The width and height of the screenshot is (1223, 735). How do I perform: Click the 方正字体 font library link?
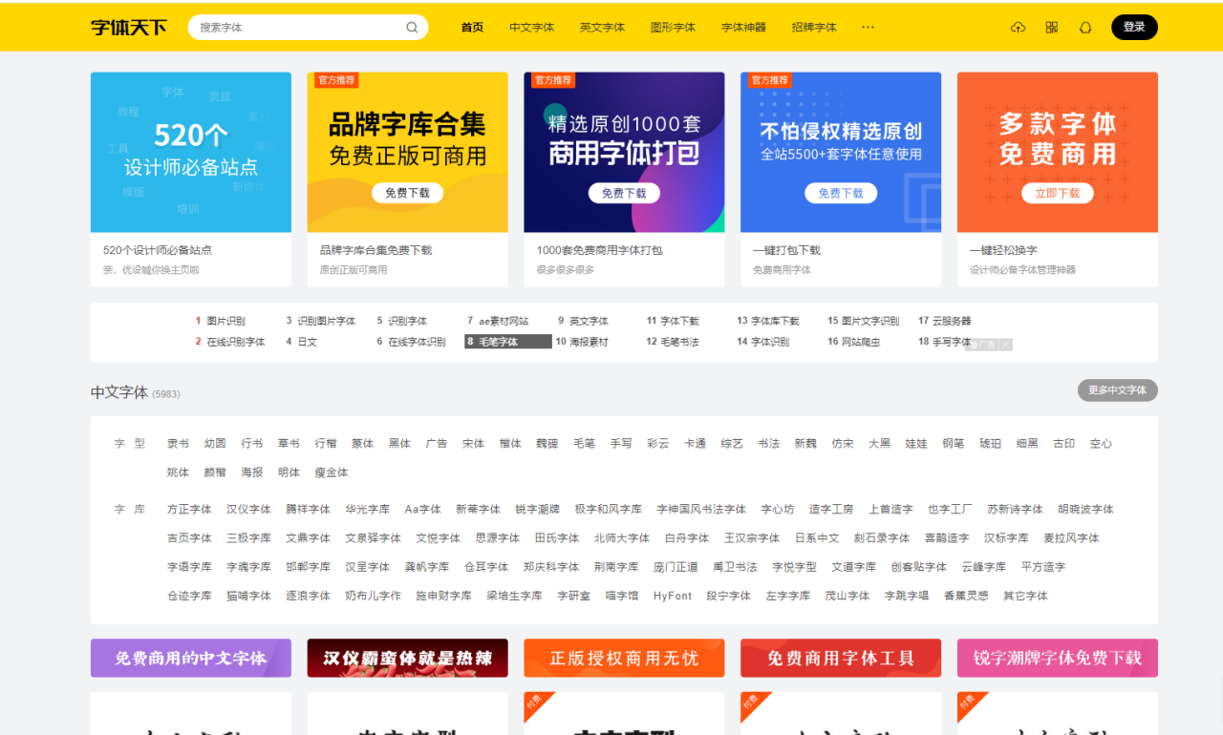[189, 509]
